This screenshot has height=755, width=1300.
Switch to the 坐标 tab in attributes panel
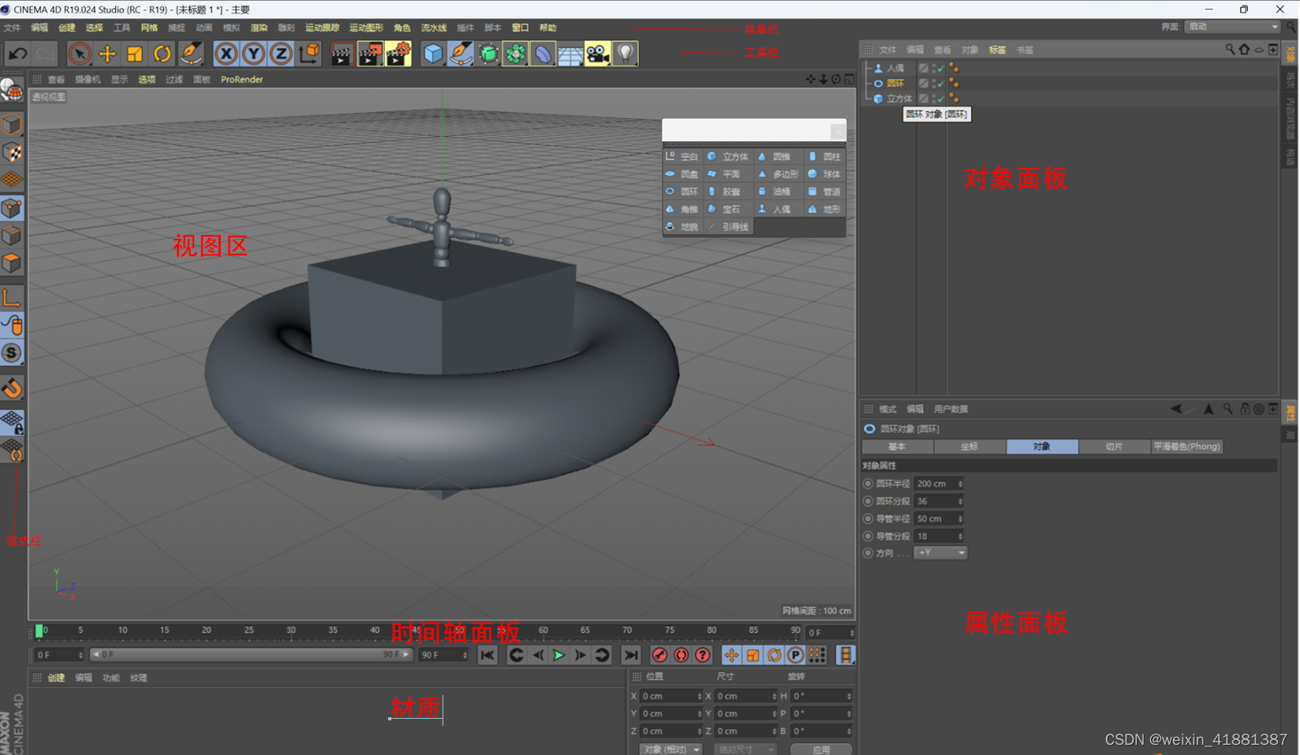coord(969,447)
